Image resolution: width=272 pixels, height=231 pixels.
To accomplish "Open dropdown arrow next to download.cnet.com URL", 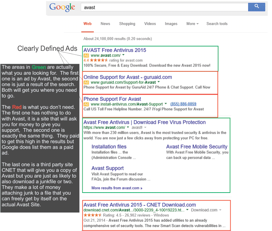I will (187, 210).
